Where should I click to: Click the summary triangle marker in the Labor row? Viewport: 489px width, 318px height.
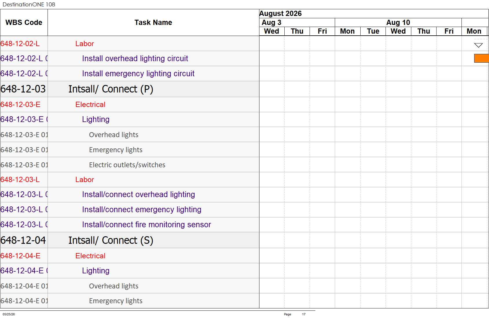(x=478, y=45)
